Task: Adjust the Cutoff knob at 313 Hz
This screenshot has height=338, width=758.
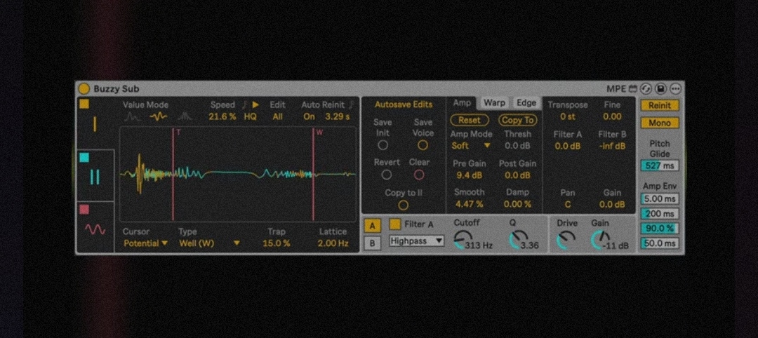Action: tap(463, 240)
